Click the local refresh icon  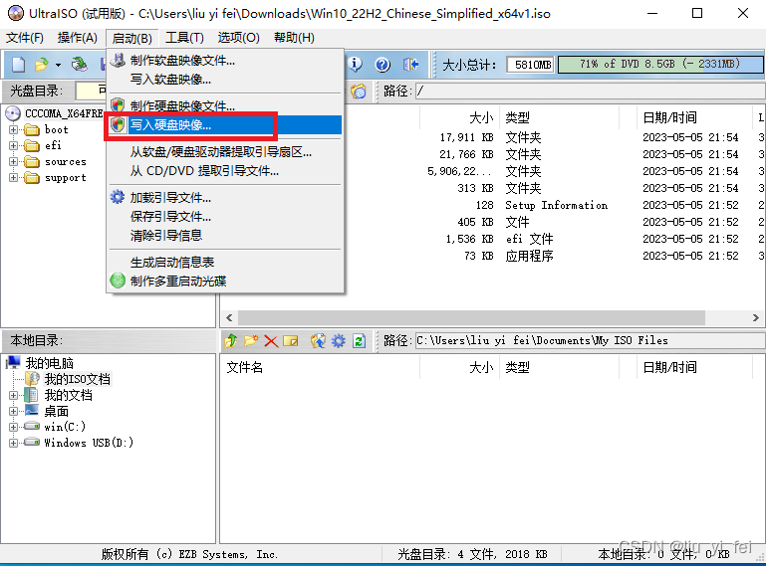point(359,340)
